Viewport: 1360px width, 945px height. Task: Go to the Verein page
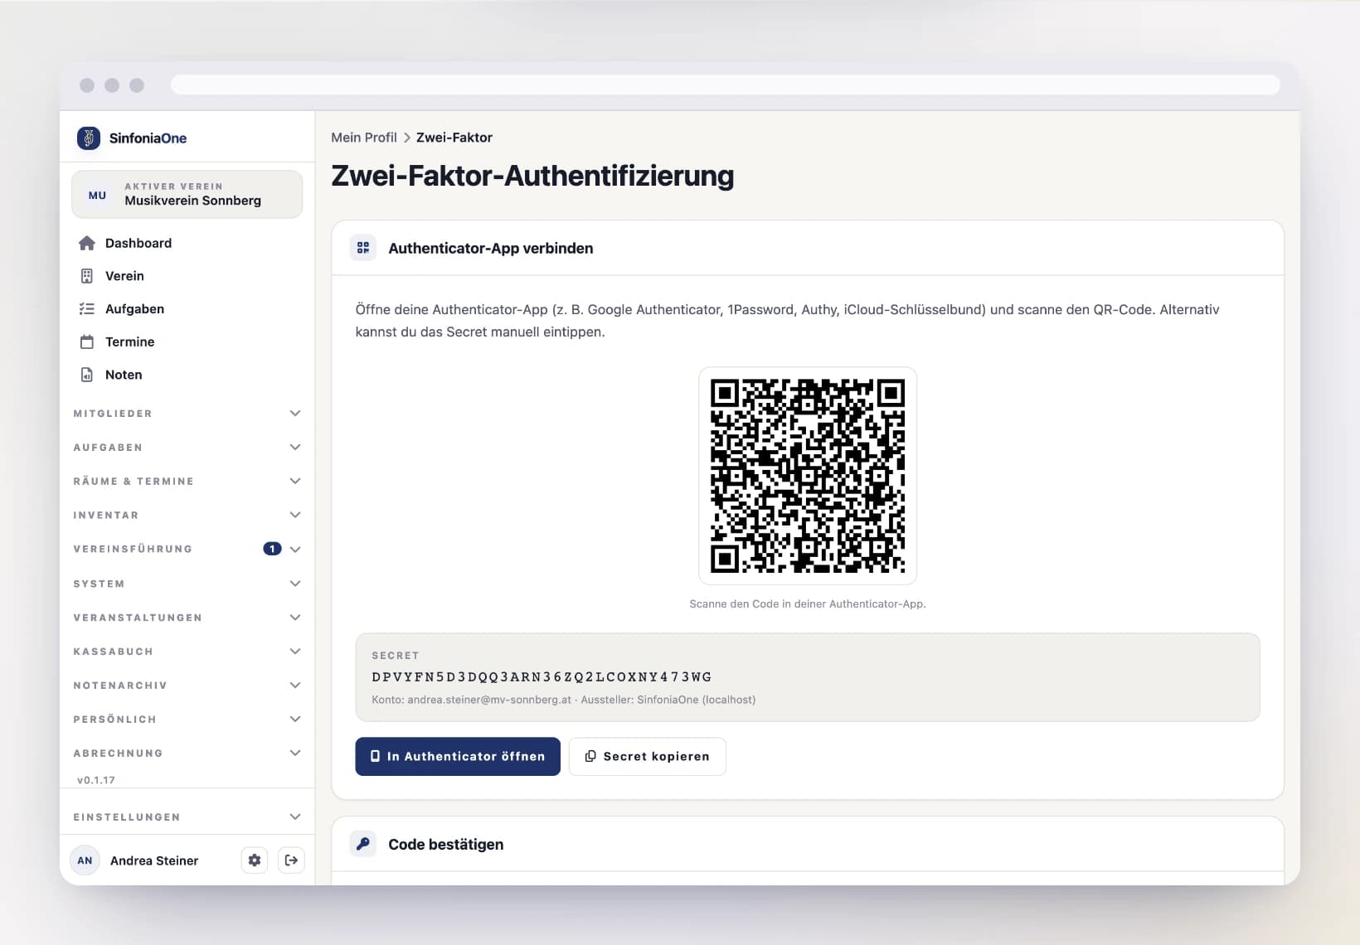(x=187, y=276)
